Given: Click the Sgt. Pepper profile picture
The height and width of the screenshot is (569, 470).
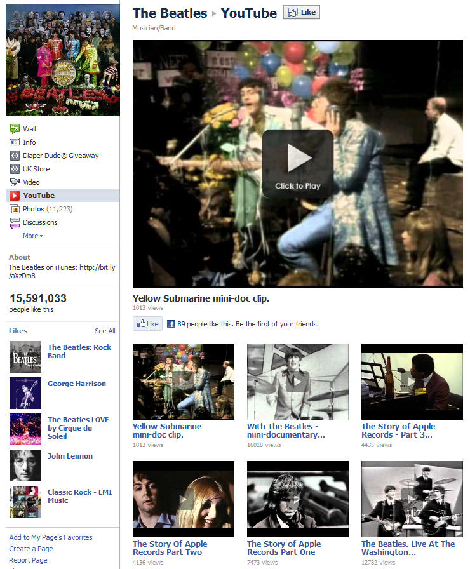Looking at the screenshot, I should pyautogui.click(x=63, y=60).
